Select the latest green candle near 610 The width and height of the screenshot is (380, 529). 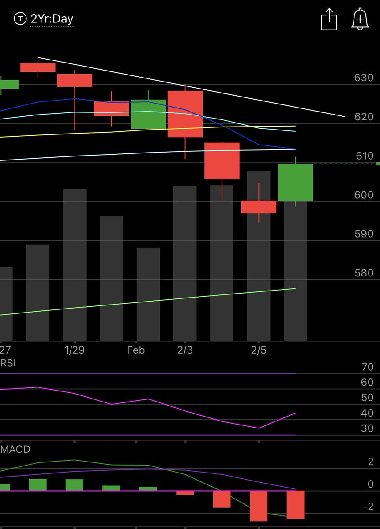pos(295,183)
